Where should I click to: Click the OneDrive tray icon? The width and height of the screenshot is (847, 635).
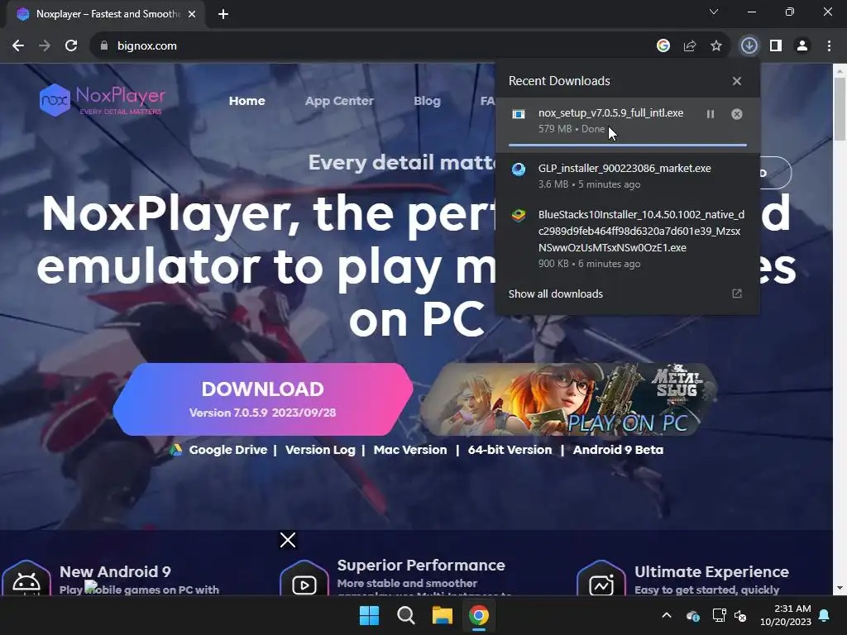(x=693, y=615)
